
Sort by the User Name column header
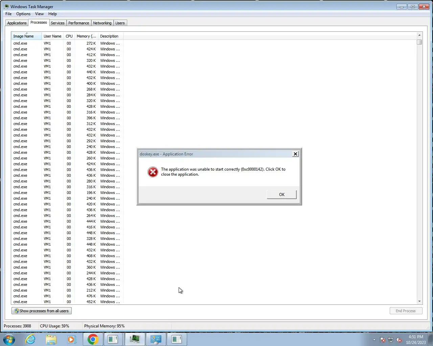click(x=52, y=36)
